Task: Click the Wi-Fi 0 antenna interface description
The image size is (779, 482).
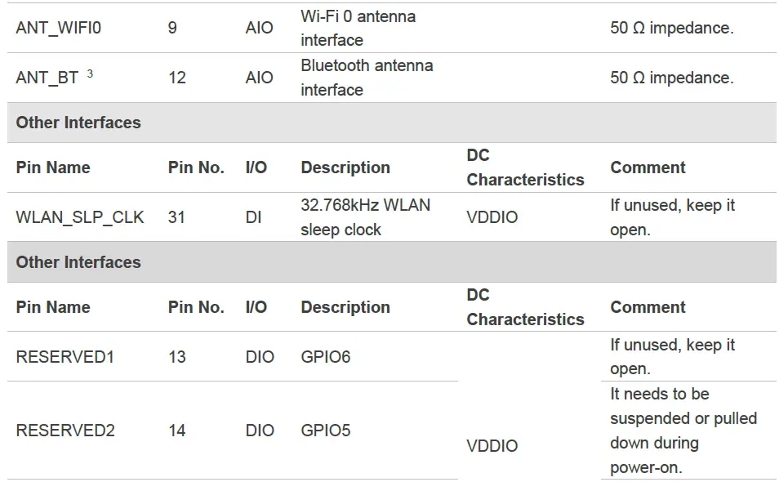Action: [x=358, y=28]
